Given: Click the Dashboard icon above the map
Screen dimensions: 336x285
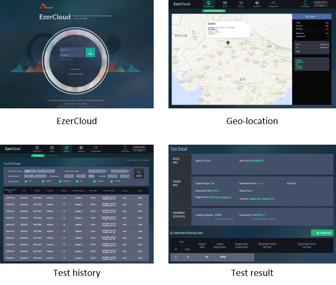Looking at the screenshot, I should (209, 4).
